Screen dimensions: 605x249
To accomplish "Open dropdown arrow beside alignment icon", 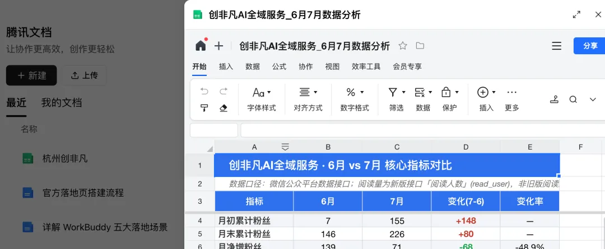I will tap(315, 92).
